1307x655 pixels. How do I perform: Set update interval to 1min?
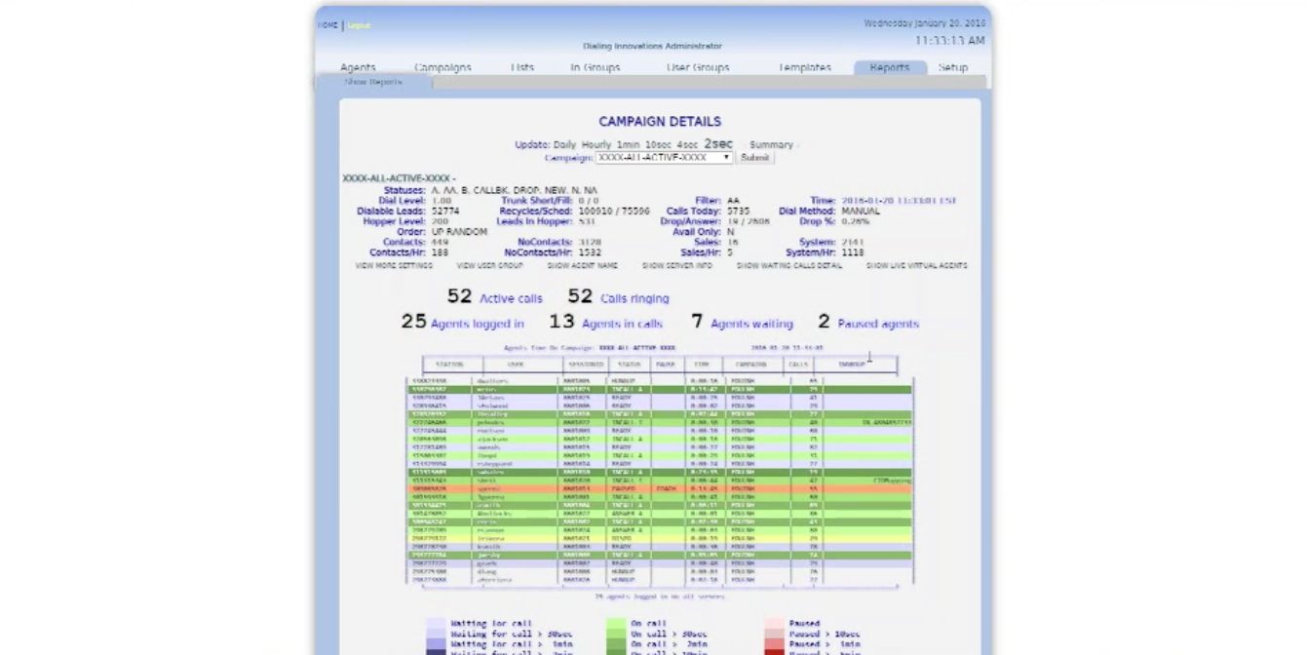tap(629, 144)
